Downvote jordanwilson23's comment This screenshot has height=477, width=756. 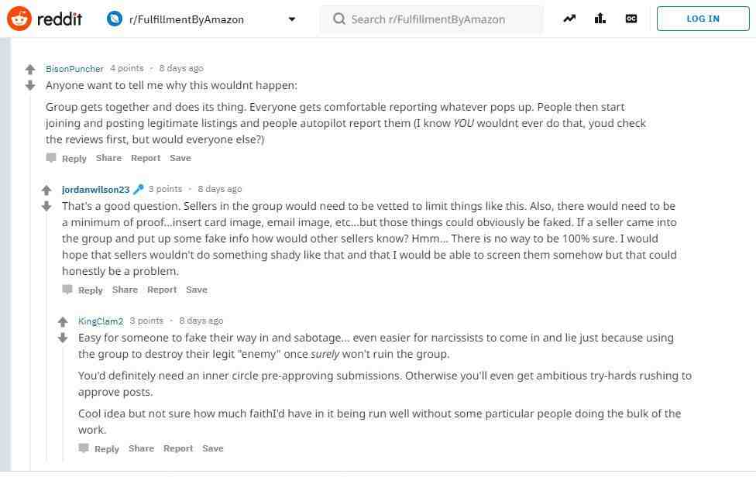tap(46, 207)
